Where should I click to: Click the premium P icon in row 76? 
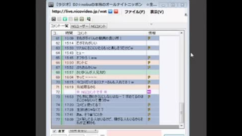tap(149, 114)
